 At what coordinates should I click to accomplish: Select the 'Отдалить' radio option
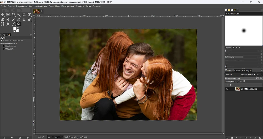click(x=4, y=49)
